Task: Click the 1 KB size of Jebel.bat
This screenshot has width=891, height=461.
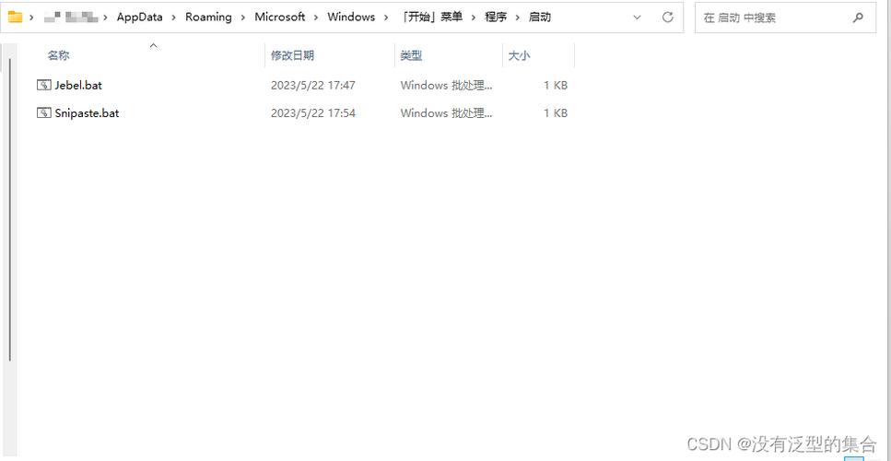Action: (556, 85)
